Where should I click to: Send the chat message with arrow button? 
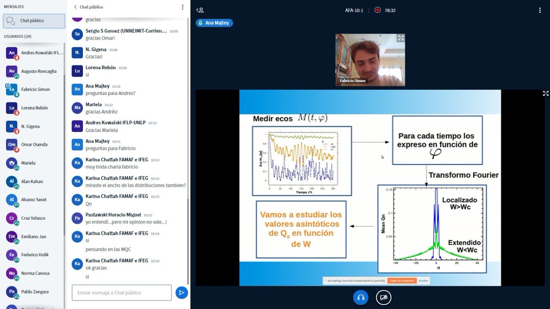coord(181,292)
